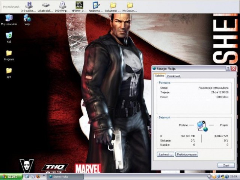Click the orange shield tray icon

[214, 177]
